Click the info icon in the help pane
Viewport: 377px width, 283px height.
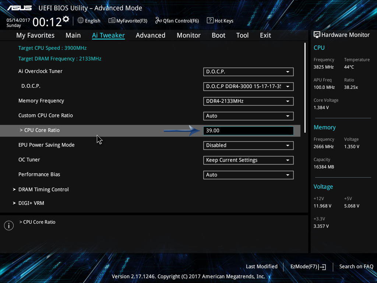(x=9, y=226)
